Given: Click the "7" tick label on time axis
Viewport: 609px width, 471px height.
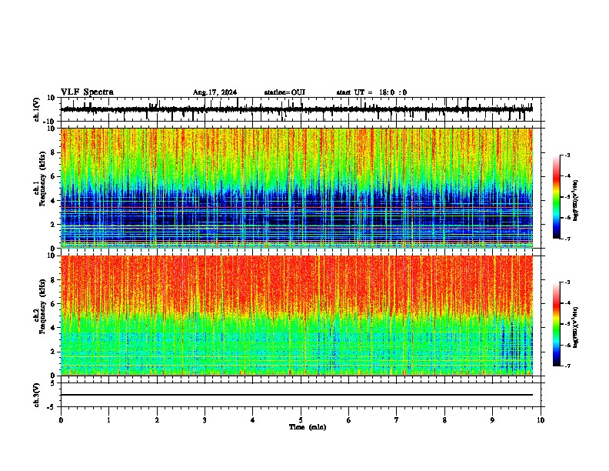Looking at the screenshot, I should [x=397, y=420].
